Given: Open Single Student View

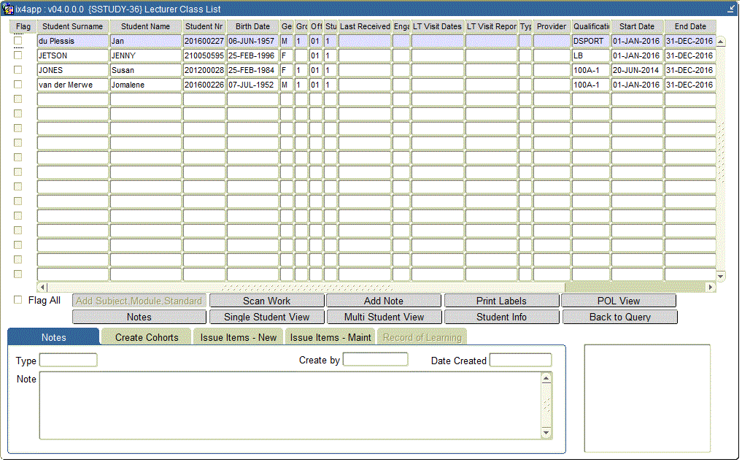Looking at the screenshot, I should 266,317.
